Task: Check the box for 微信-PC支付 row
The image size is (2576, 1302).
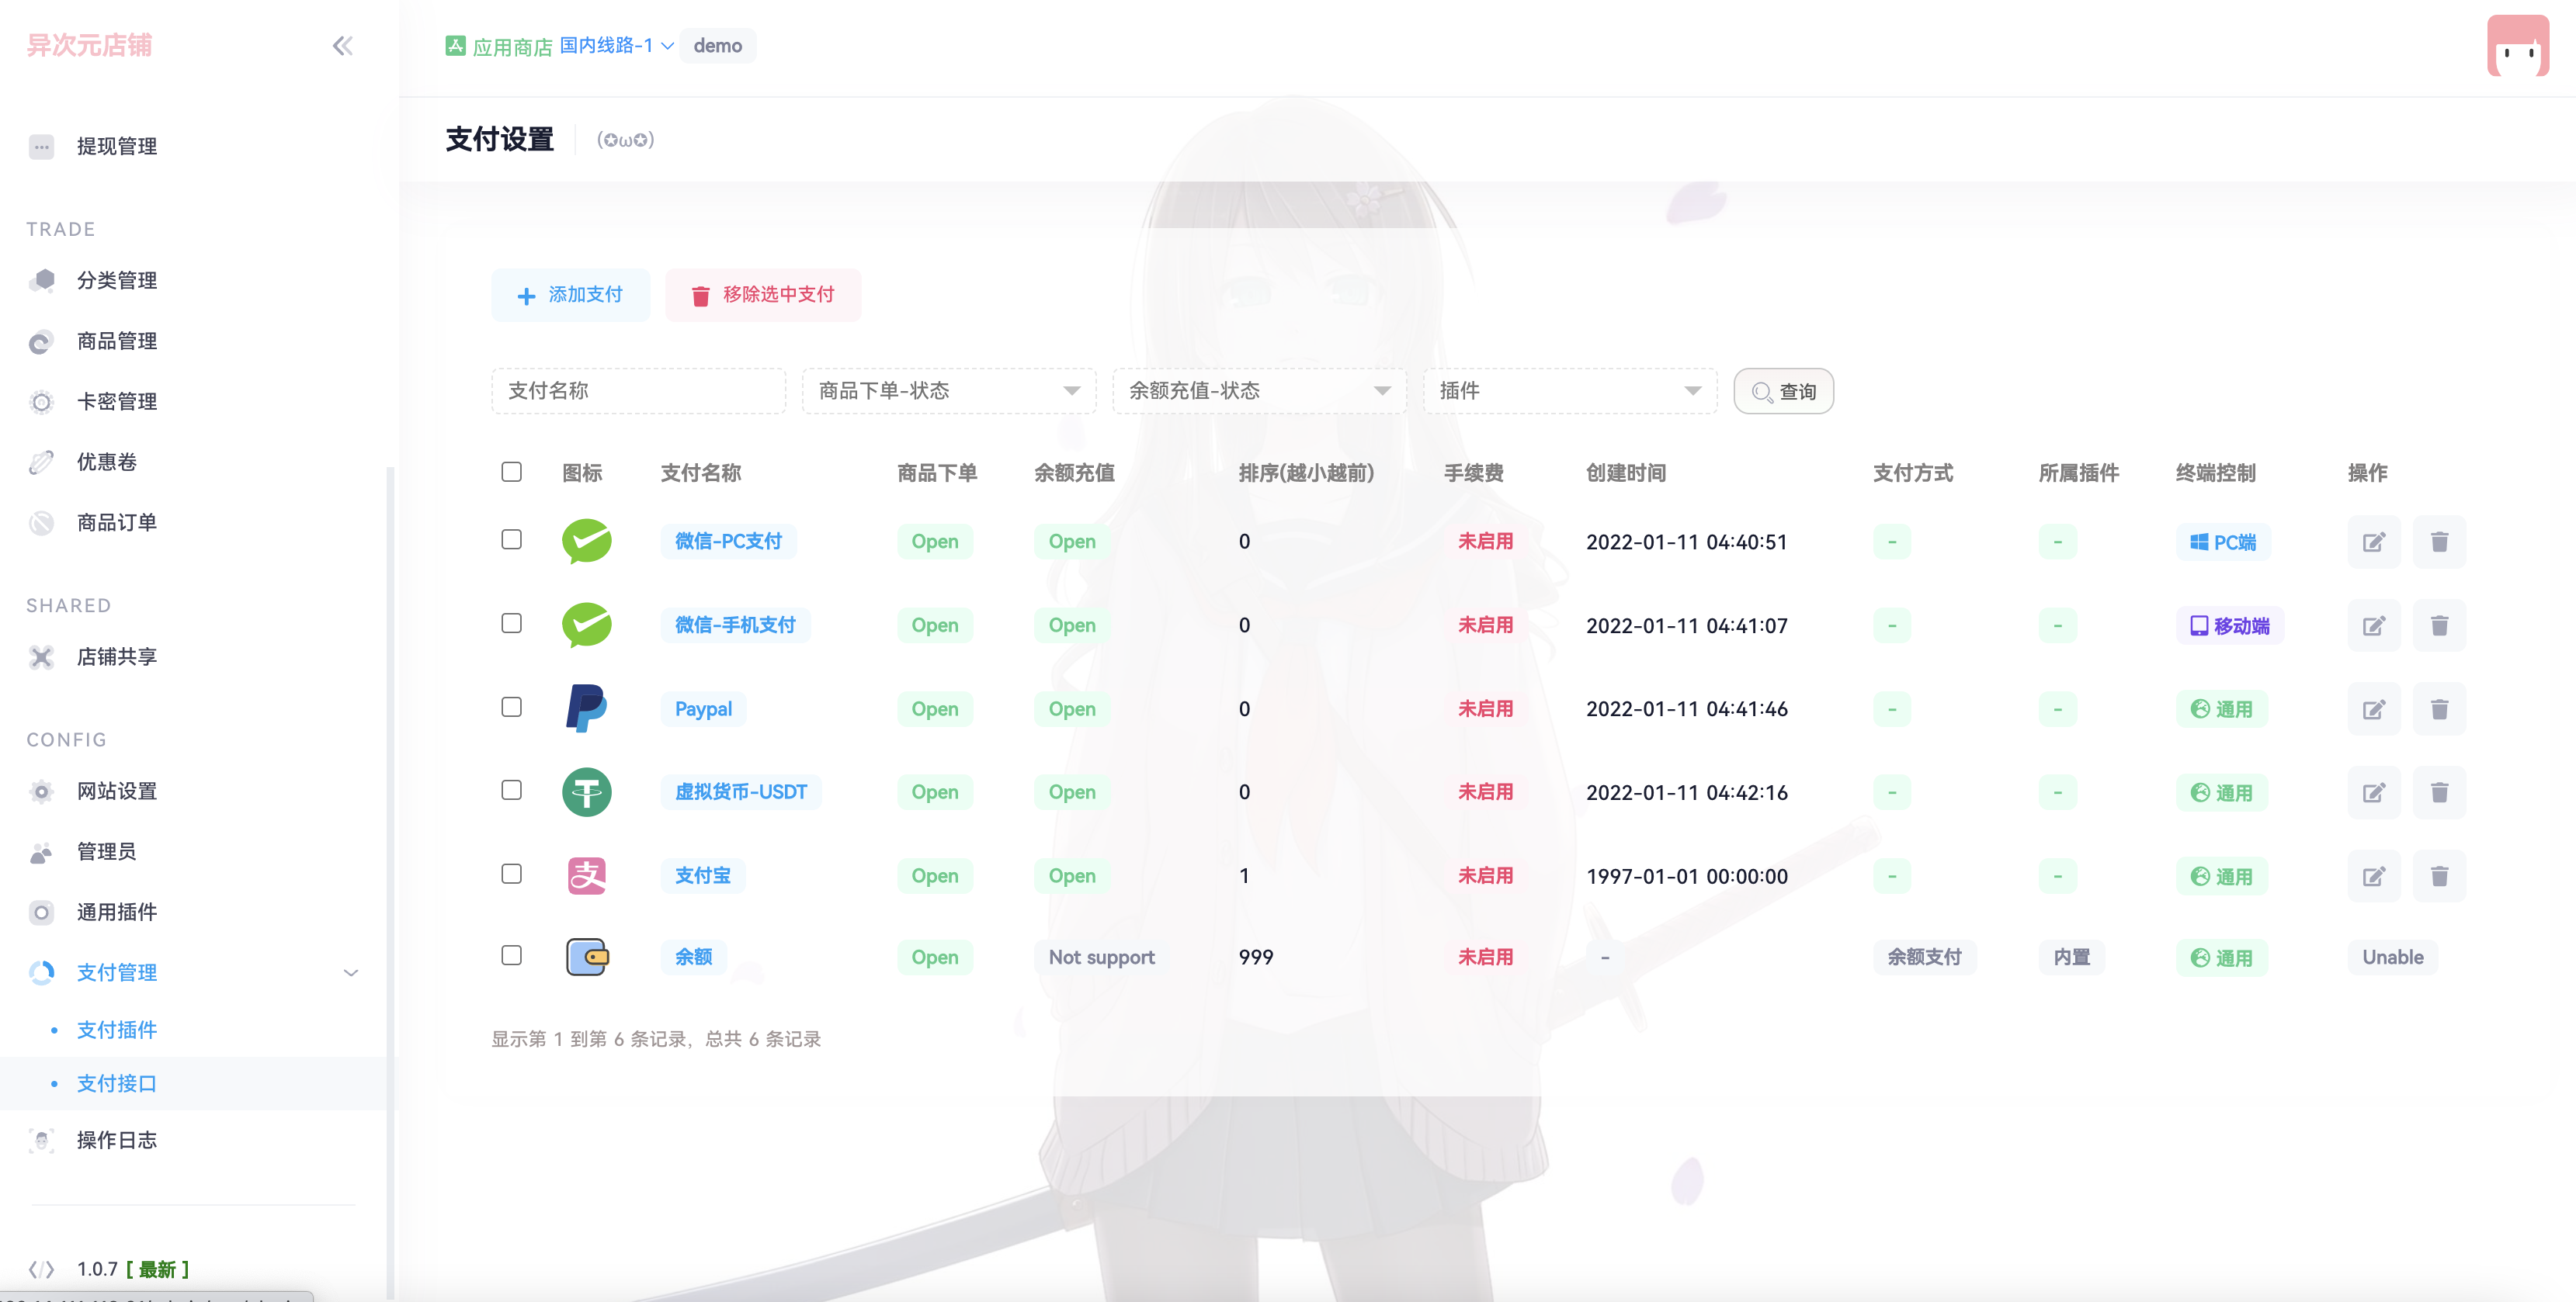Action: click(x=511, y=539)
